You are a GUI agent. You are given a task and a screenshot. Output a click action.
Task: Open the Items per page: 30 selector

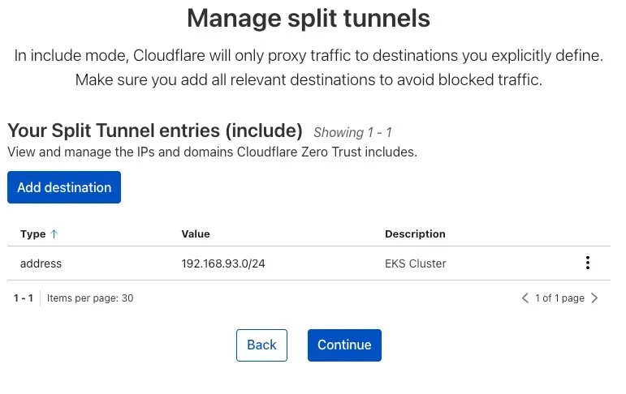(90, 298)
